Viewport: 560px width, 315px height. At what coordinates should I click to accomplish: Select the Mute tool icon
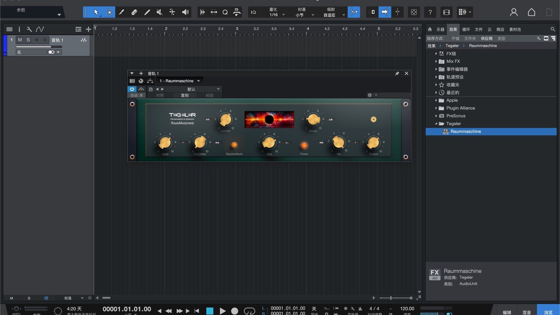click(x=160, y=12)
